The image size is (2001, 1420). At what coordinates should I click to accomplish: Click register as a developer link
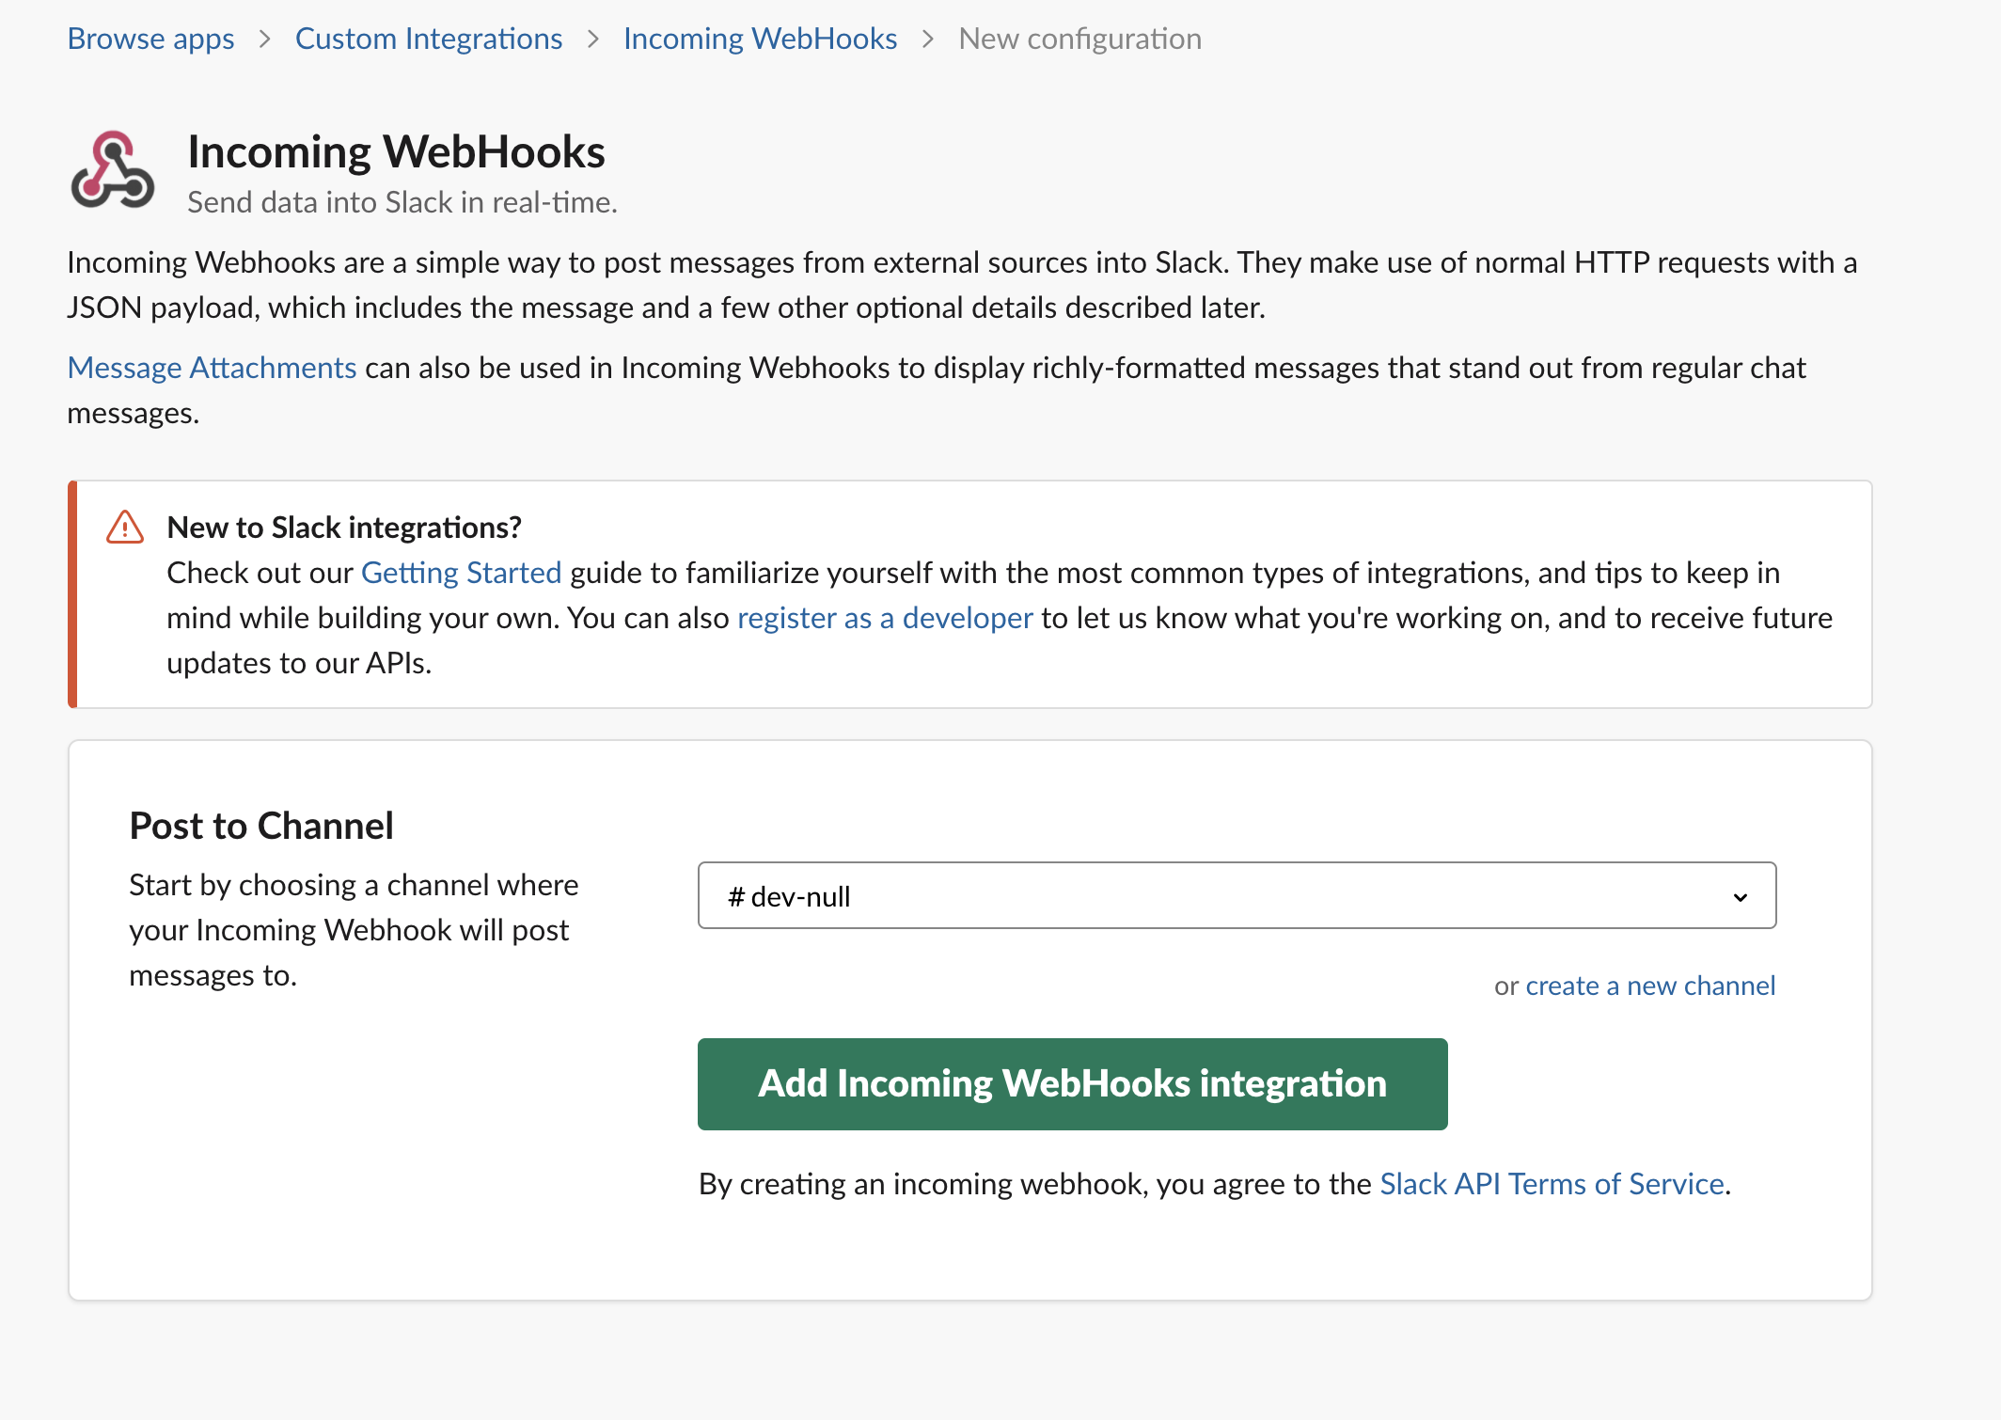point(885,618)
